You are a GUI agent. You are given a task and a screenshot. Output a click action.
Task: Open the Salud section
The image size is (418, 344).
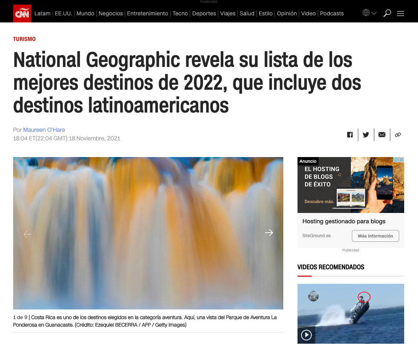click(x=247, y=14)
